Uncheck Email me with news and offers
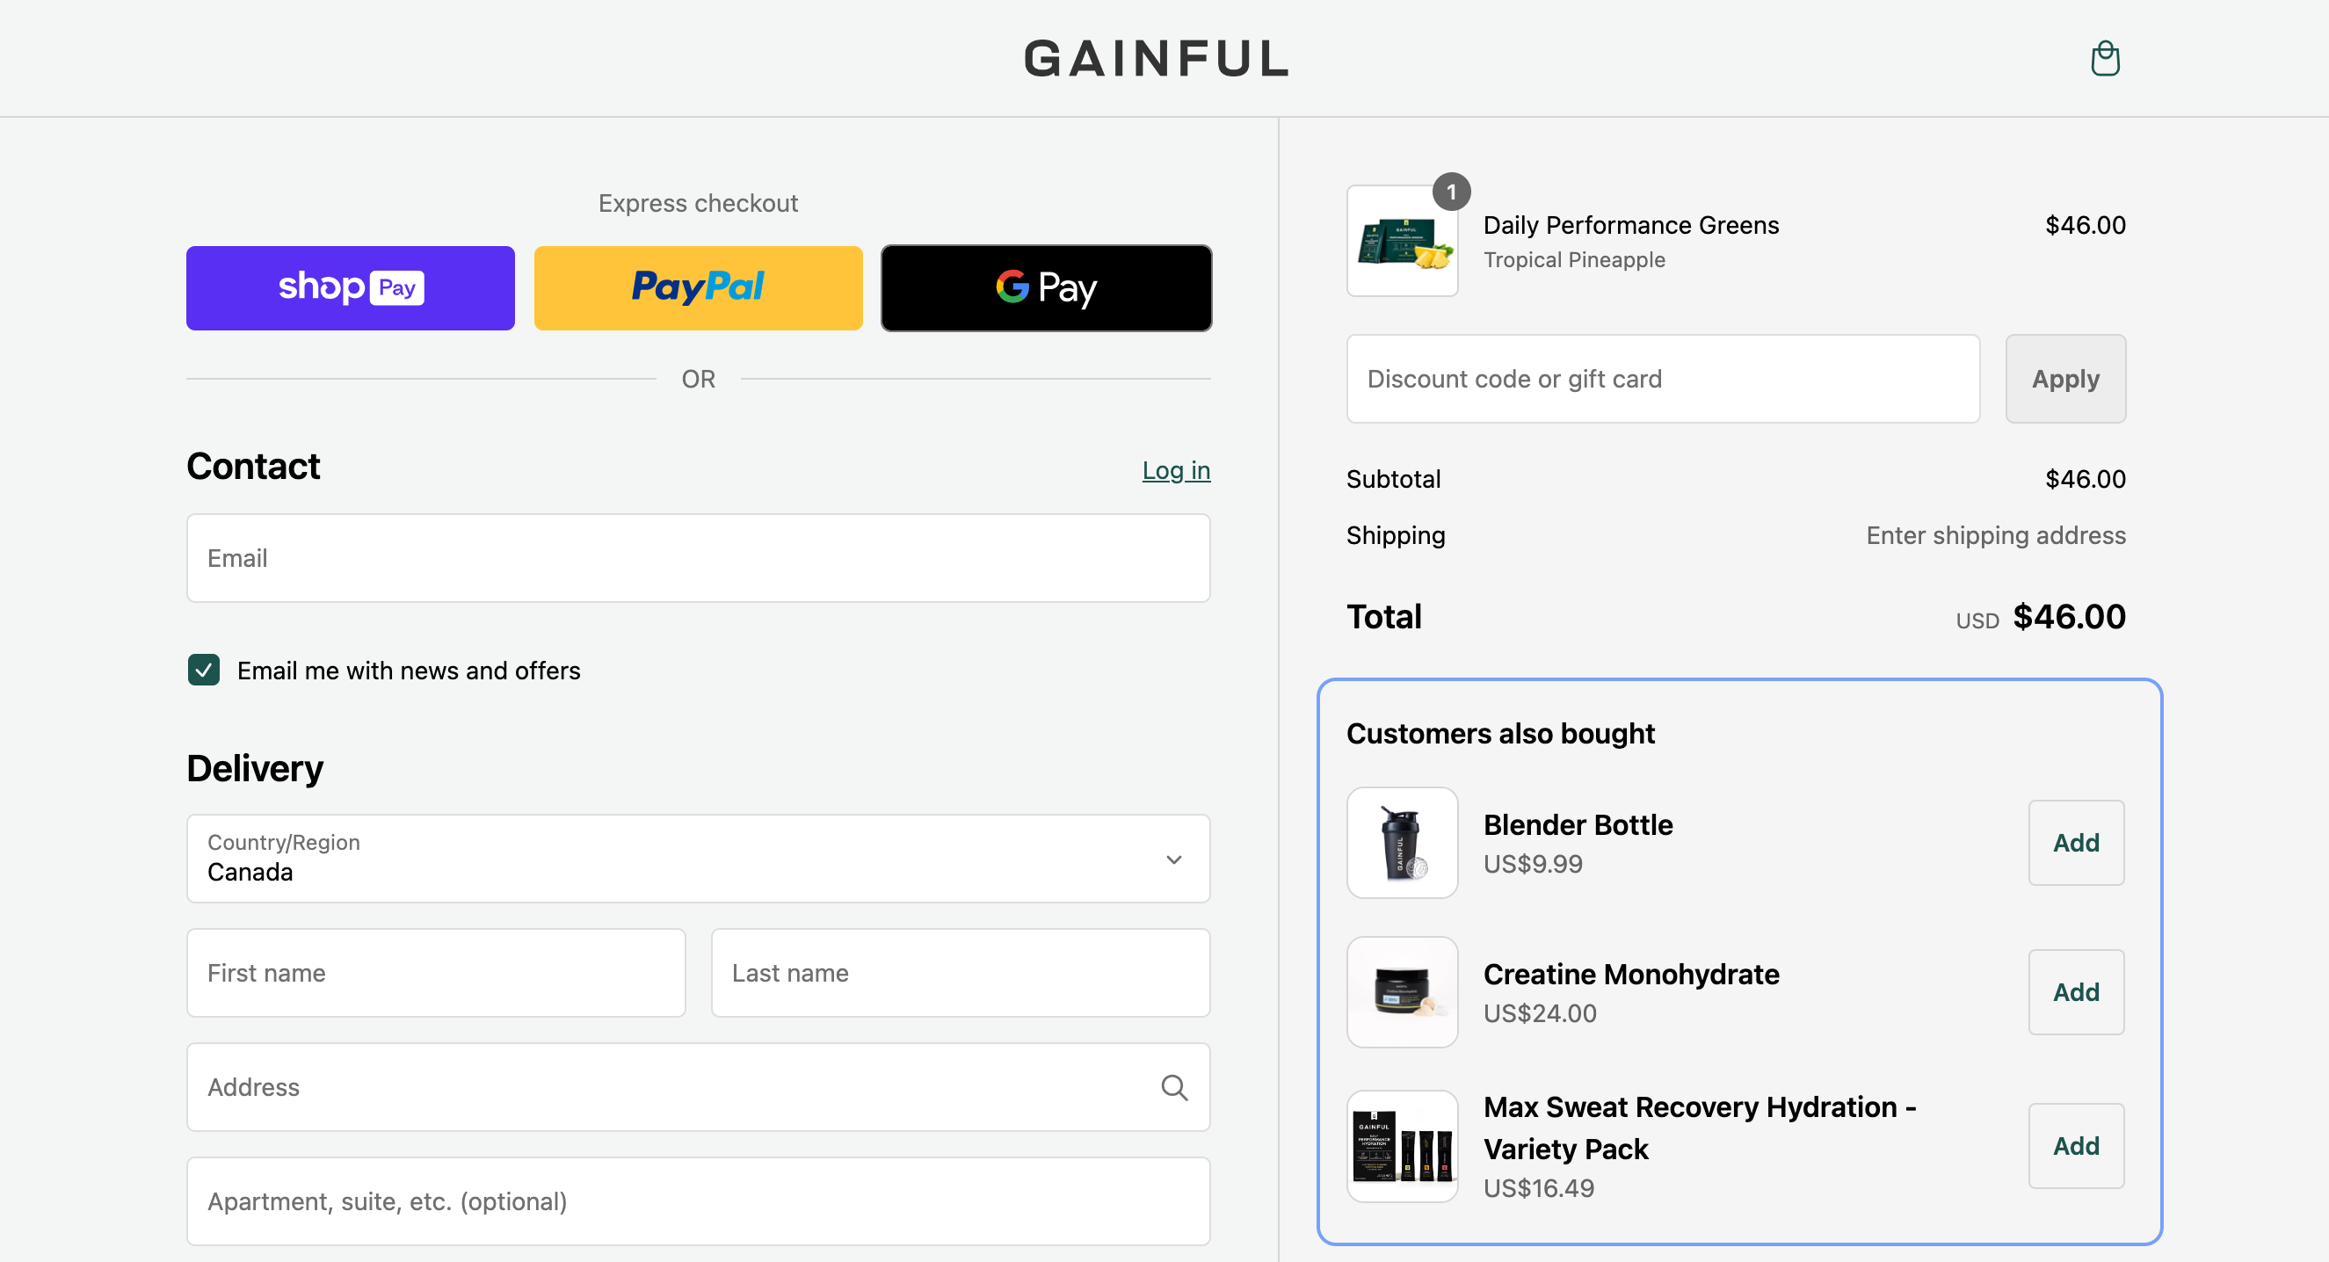The height and width of the screenshot is (1262, 2329). [203, 670]
